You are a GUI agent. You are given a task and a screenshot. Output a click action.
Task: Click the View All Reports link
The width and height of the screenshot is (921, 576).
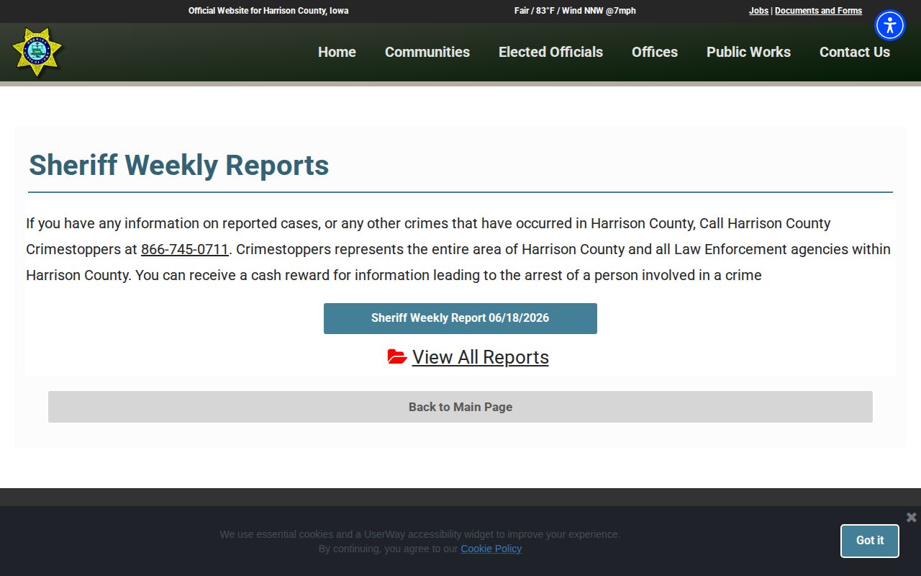coord(480,357)
